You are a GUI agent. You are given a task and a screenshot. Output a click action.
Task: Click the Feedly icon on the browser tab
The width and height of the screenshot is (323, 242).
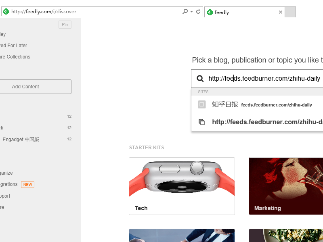tap(210, 13)
